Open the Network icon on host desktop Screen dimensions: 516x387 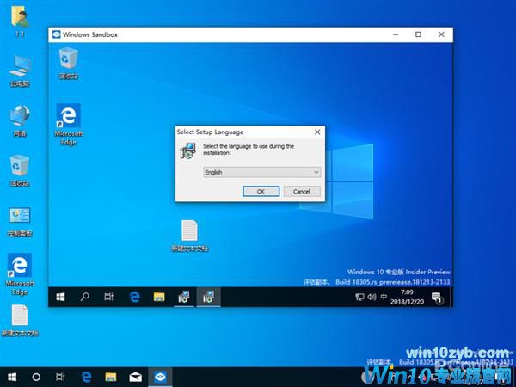pyautogui.click(x=20, y=120)
